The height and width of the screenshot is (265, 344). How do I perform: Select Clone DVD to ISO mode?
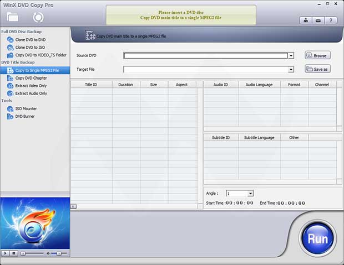click(30, 48)
